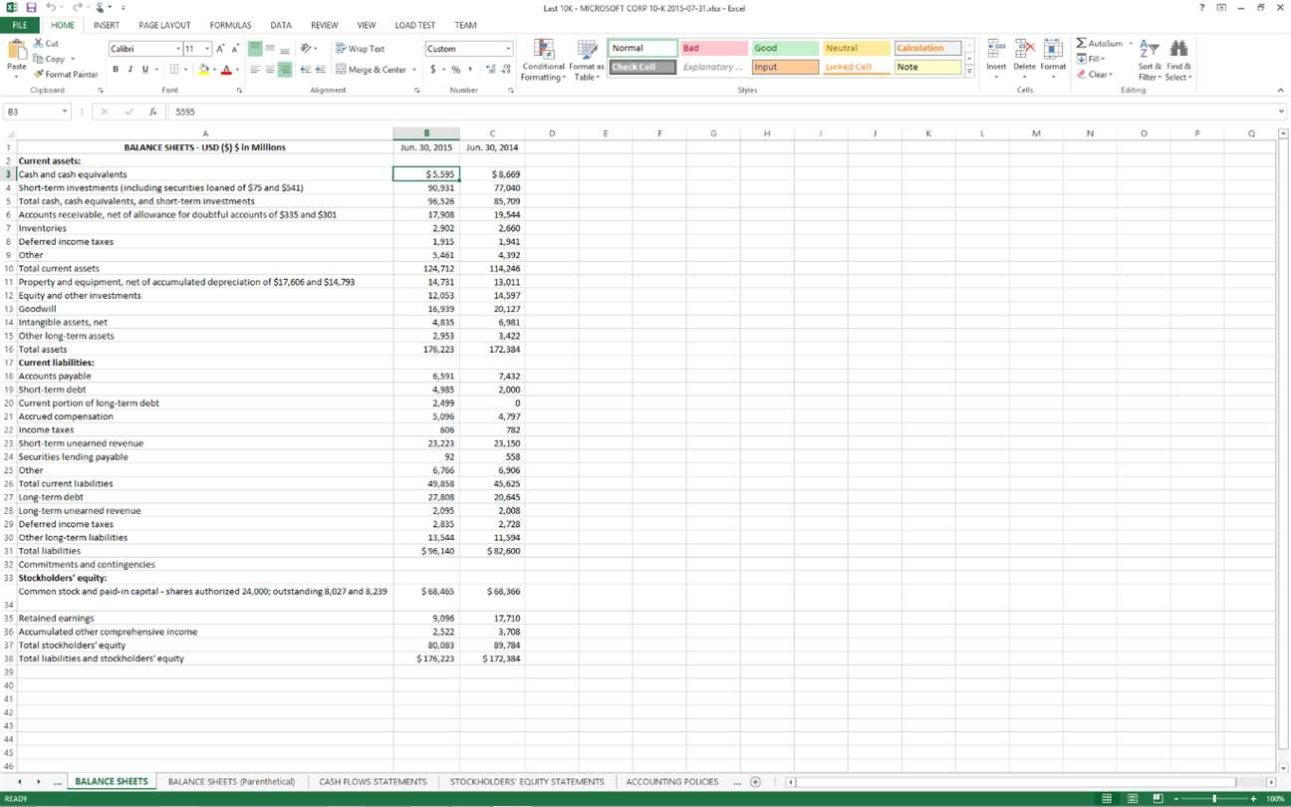Open the STOCKHOLDERS' EQUITY STATEMENTS sheet tab
The width and height of the screenshot is (1291, 807).
pyautogui.click(x=527, y=782)
